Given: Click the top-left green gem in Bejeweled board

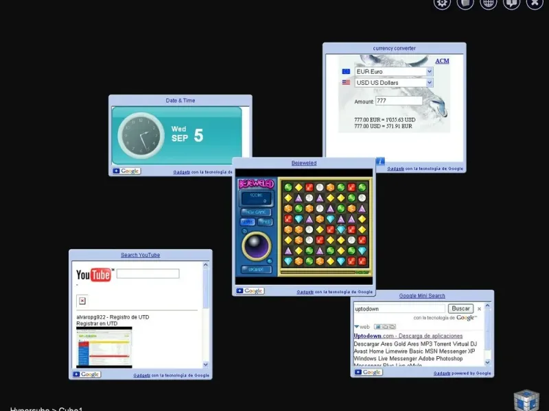Looking at the screenshot, I should pos(288,187).
